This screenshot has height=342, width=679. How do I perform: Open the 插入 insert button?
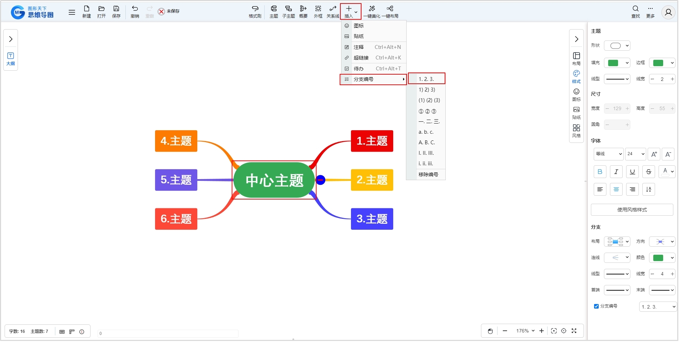(351, 12)
